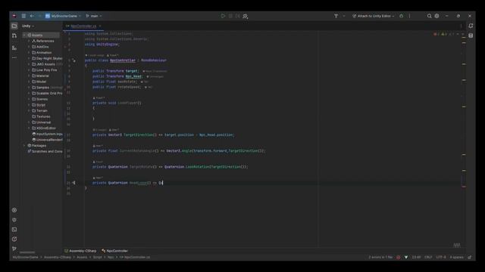
Task: Select the Scalable Grid Pro folder
Action: (x=47, y=93)
